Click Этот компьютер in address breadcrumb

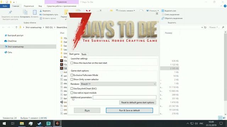pyautogui.click(x=33, y=28)
